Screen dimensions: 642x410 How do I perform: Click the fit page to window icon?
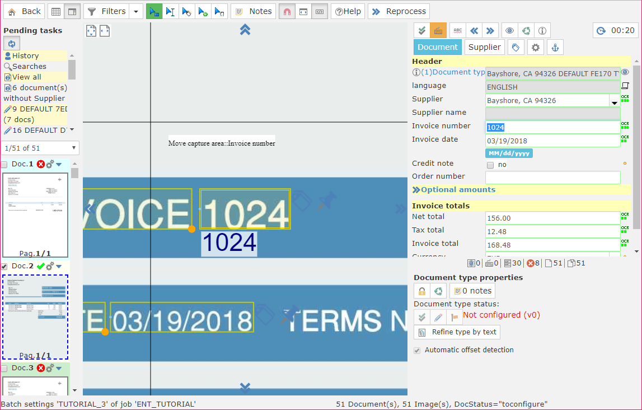[91, 31]
